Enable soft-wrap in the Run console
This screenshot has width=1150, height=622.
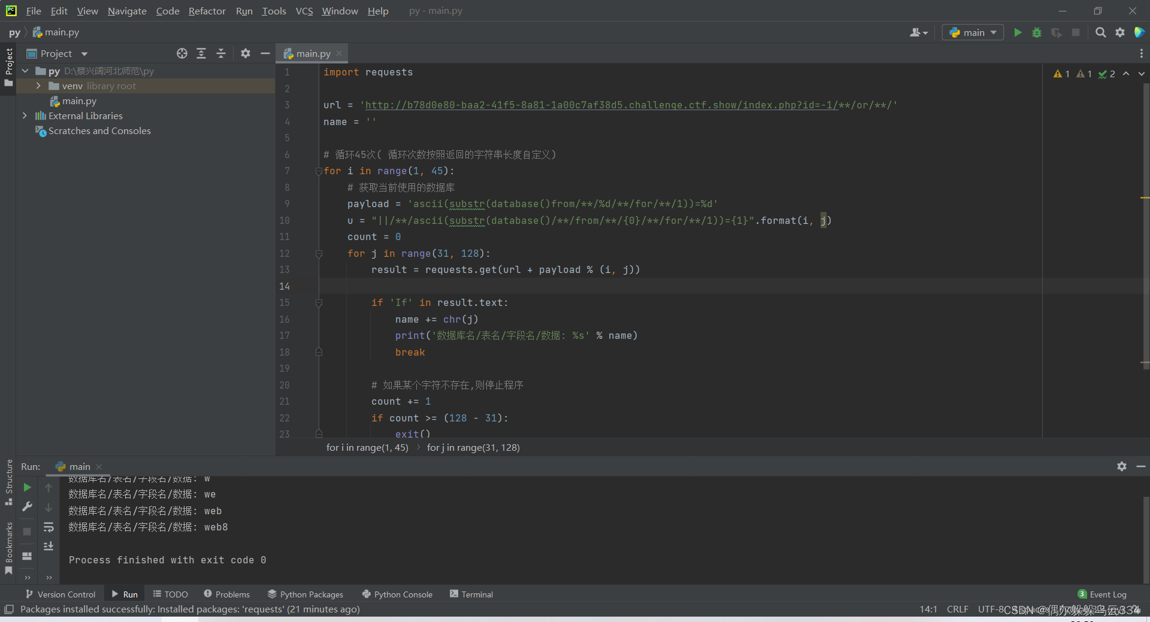49,527
